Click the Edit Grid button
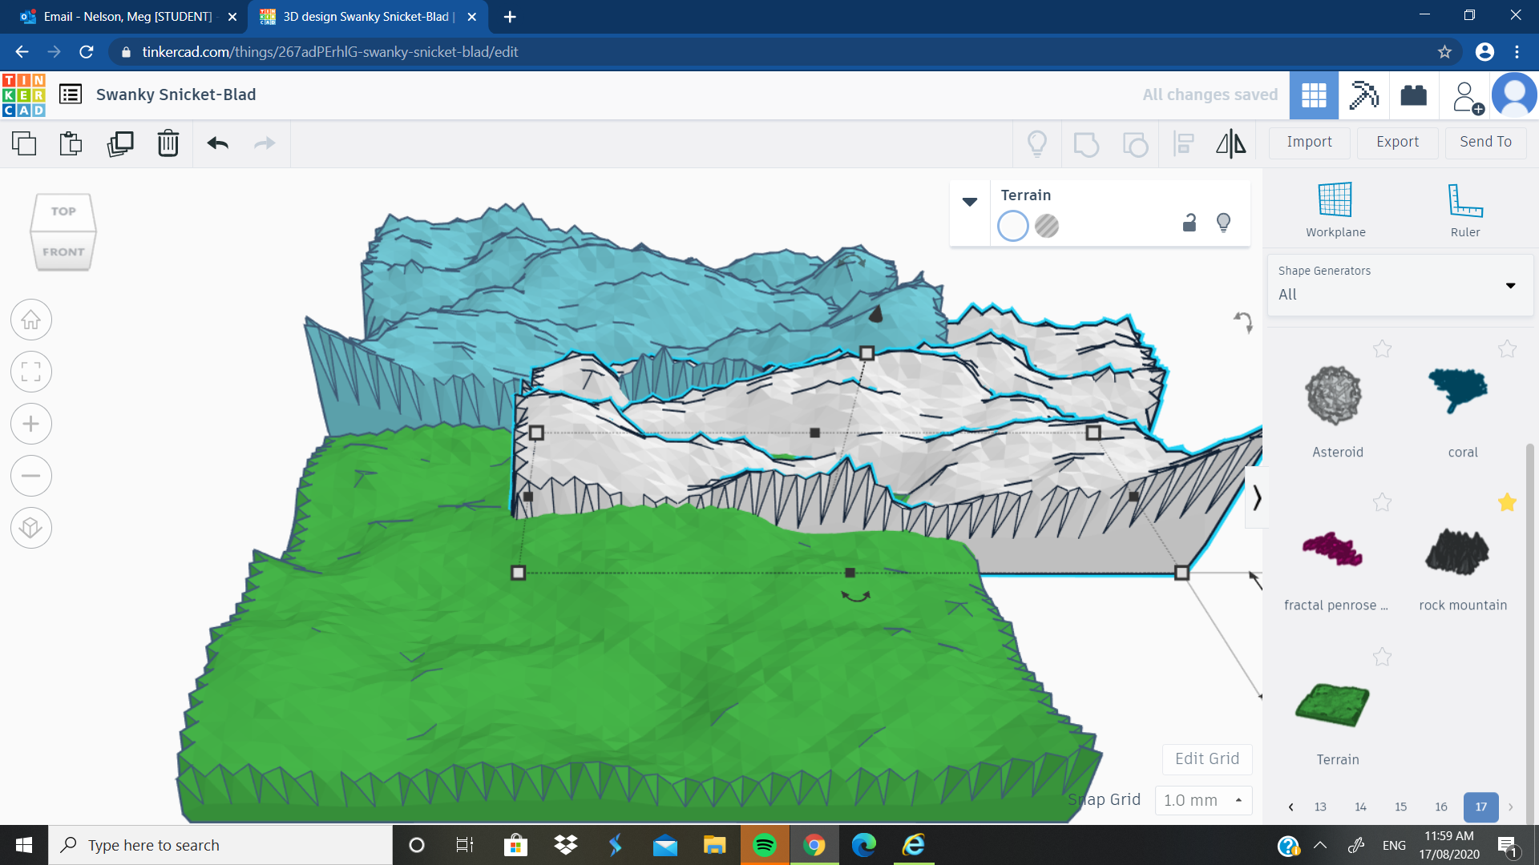This screenshot has width=1539, height=865. coord(1206,758)
